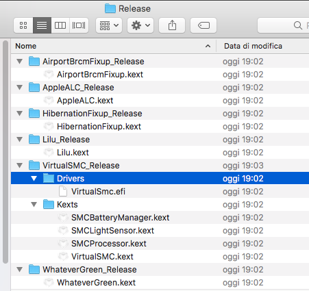Image resolution: width=309 pixels, height=291 pixels.
Task: Click the Lilu.kext file icon
Action: point(49,153)
